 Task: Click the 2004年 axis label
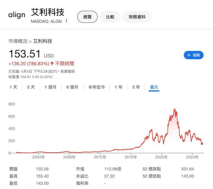pos(39,157)
